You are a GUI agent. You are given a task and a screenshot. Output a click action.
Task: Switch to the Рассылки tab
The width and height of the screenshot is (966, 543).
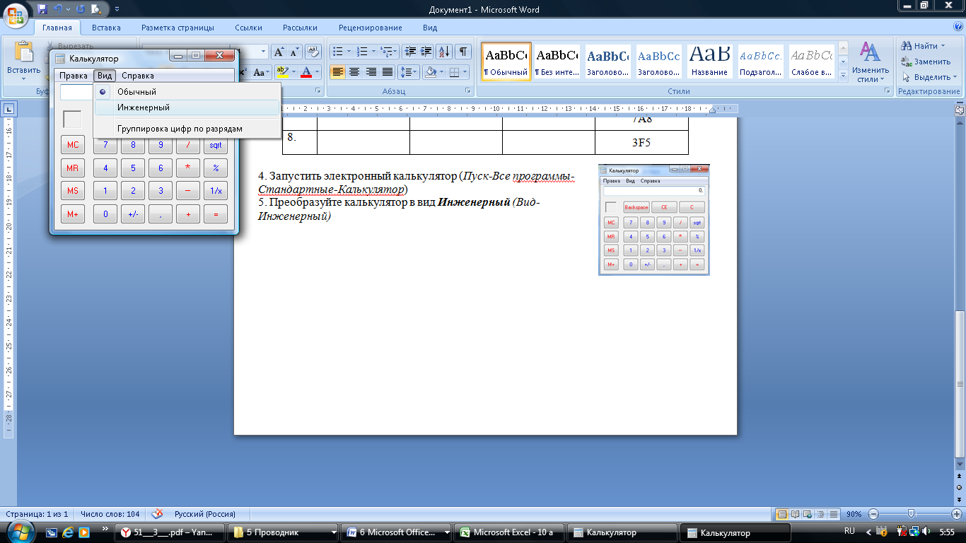(300, 28)
